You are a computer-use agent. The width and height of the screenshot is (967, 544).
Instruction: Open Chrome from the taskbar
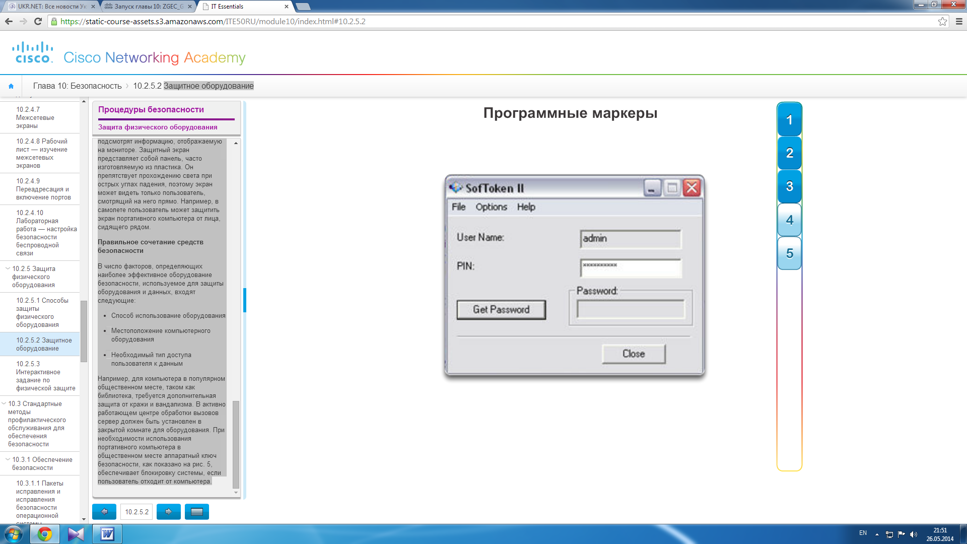[45, 534]
